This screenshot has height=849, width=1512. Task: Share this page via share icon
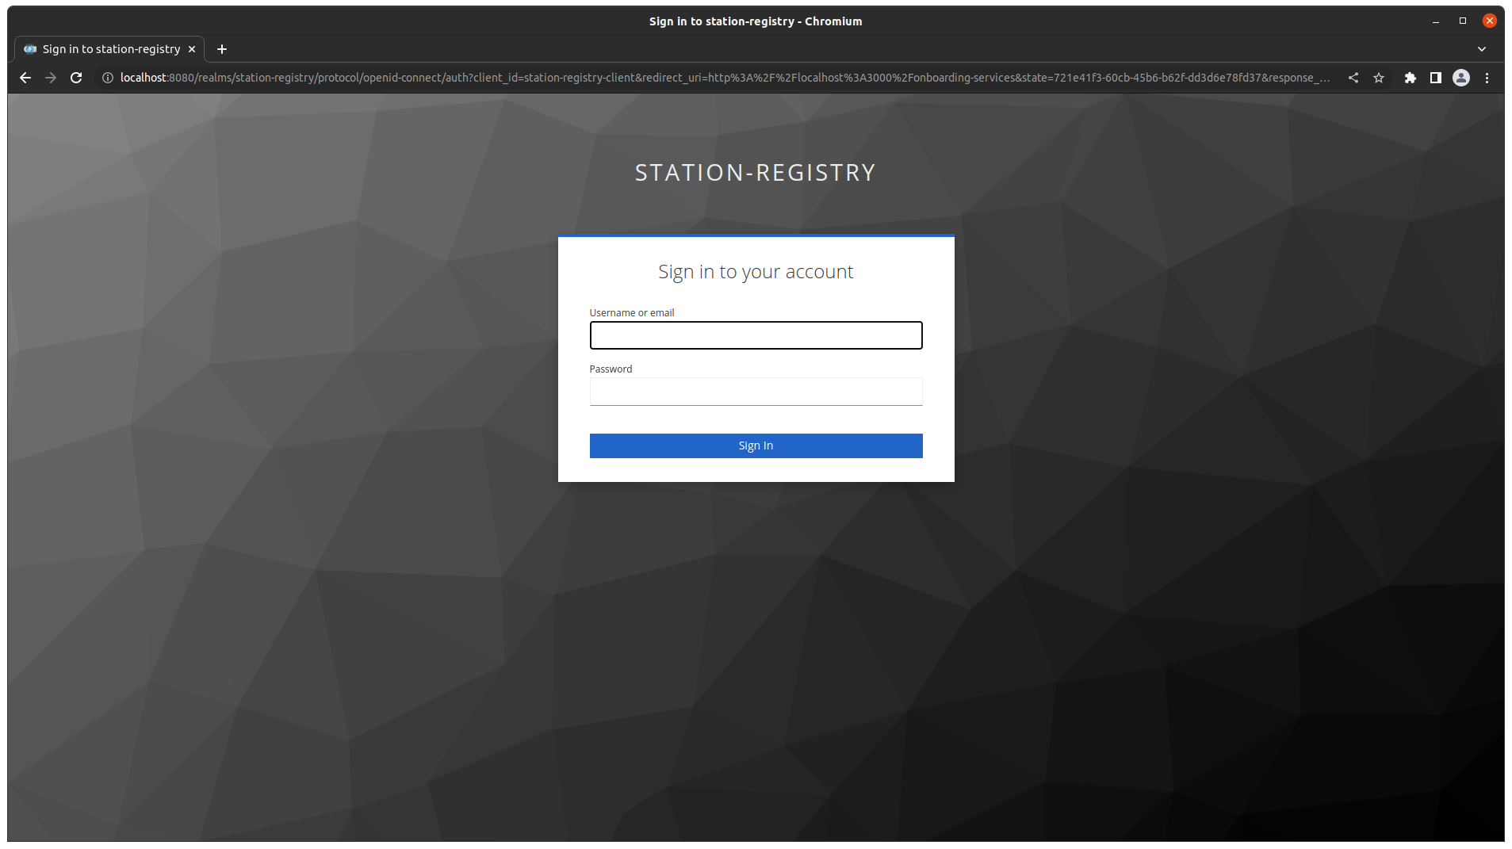click(x=1353, y=78)
